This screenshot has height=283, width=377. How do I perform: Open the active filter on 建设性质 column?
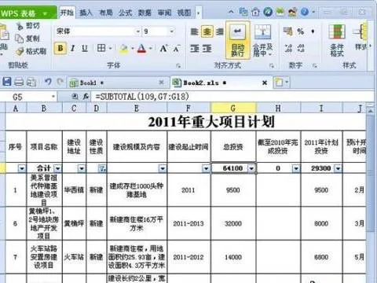pyautogui.click(x=101, y=168)
